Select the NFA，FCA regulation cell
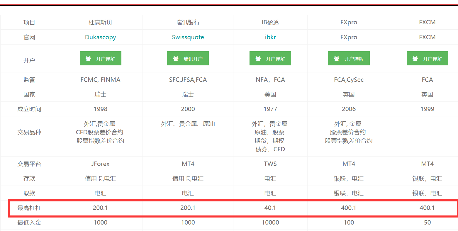 [x=270, y=80]
